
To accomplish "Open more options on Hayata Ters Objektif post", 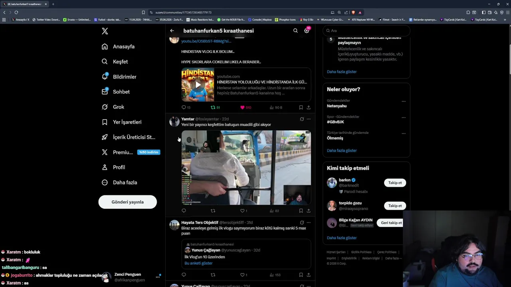I will click(309, 222).
